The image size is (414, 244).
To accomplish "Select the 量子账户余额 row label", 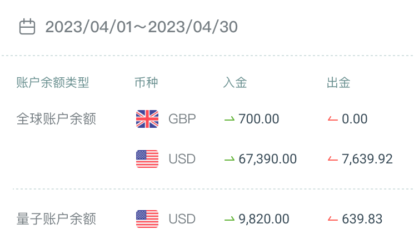I will point(57,219).
